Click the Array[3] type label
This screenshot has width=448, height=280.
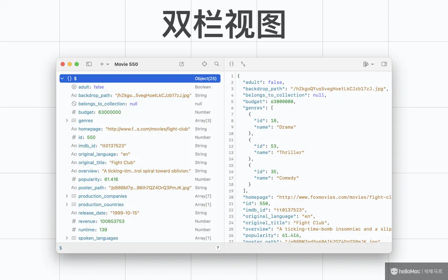(203, 120)
